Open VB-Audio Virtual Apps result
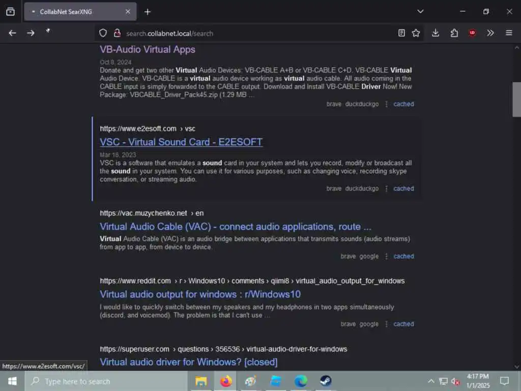Viewport: 521px width, 391px height. [x=148, y=49]
